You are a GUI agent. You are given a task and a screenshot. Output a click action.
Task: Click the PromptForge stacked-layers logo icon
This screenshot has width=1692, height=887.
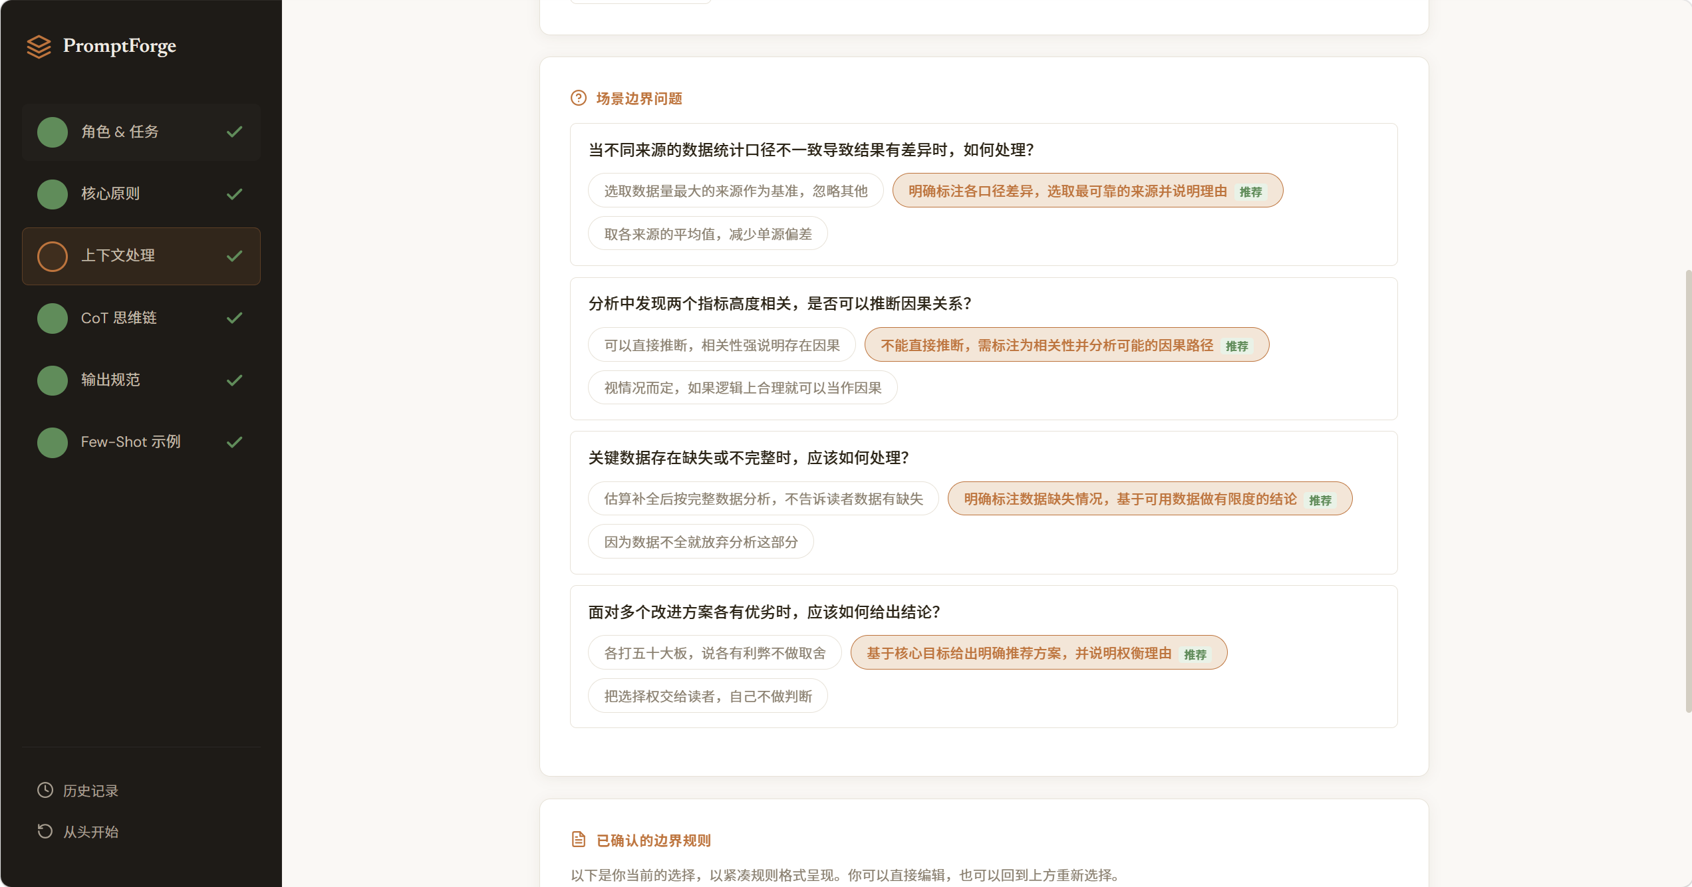pos(39,47)
